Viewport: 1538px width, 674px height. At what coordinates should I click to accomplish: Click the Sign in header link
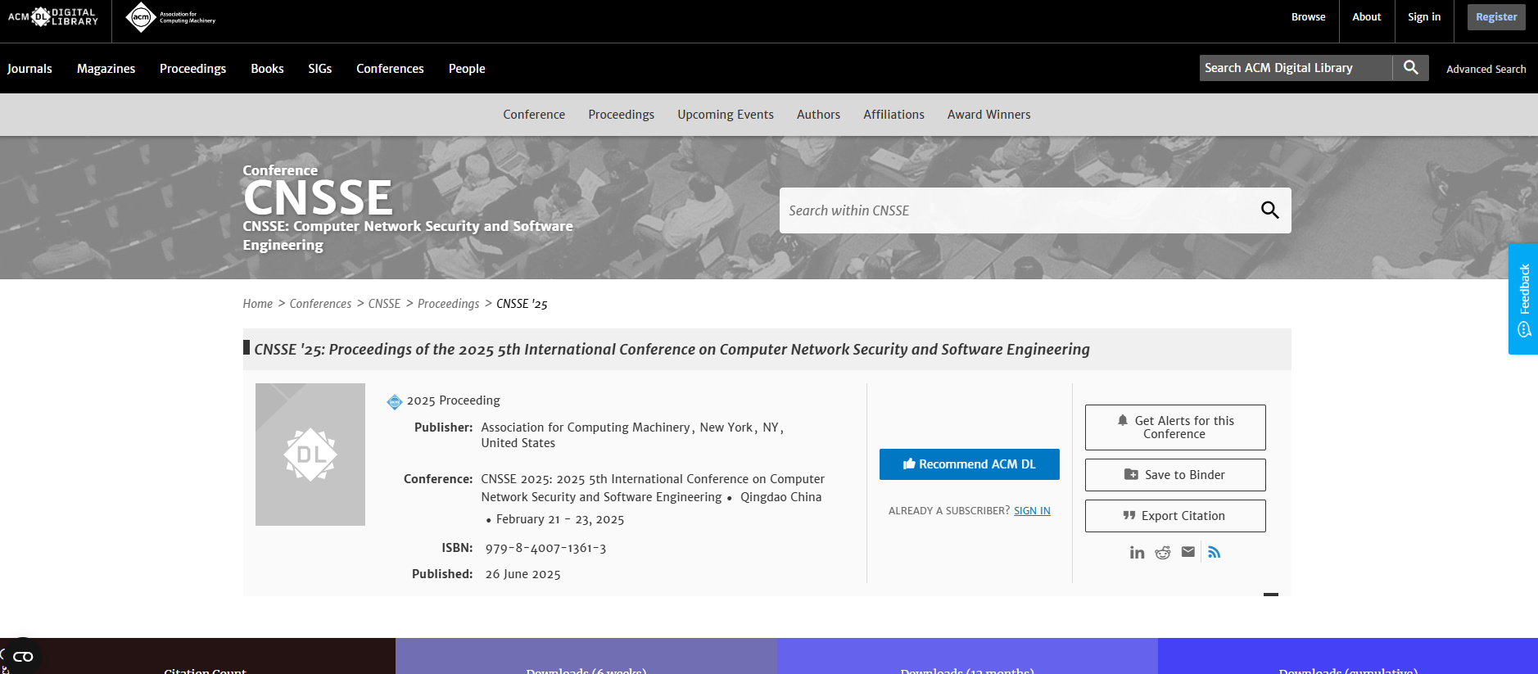tap(1424, 17)
